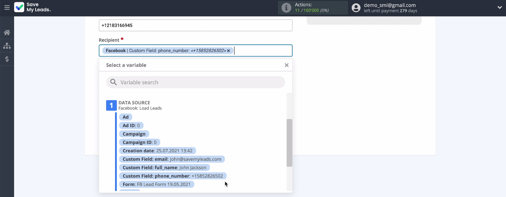Open the Home sidebar icon
This screenshot has width=506, height=197.
tap(7, 33)
